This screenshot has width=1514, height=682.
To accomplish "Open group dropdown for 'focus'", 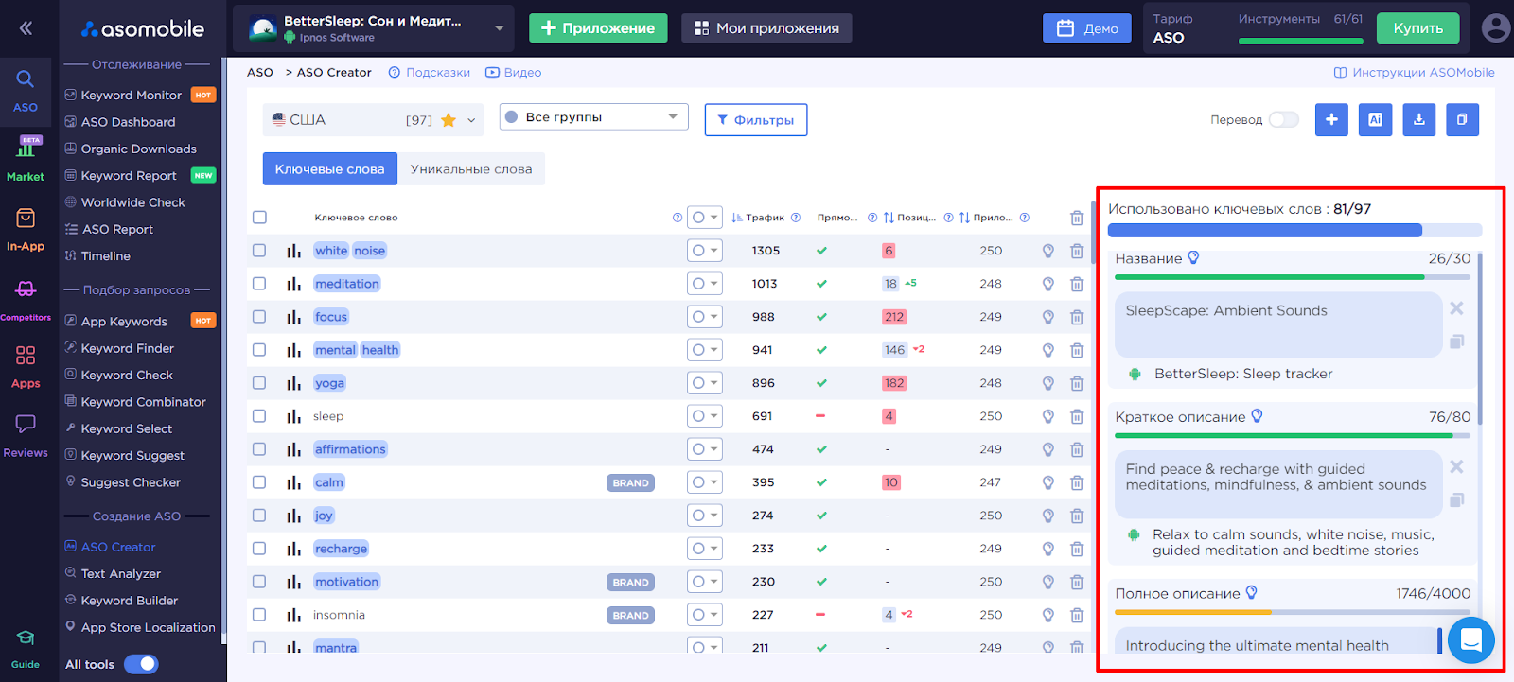I will [704, 317].
